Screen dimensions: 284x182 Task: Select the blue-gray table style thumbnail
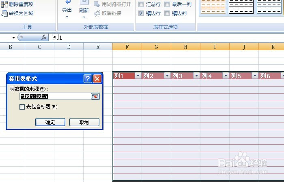(x=269, y=7)
